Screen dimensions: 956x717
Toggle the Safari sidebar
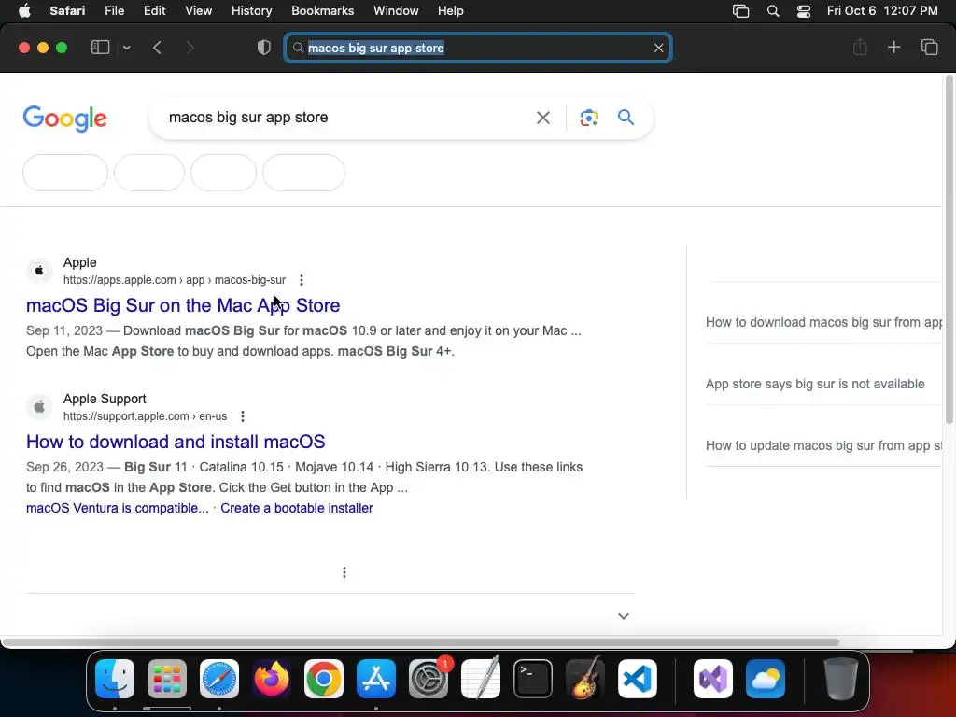click(x=100, y=48)
